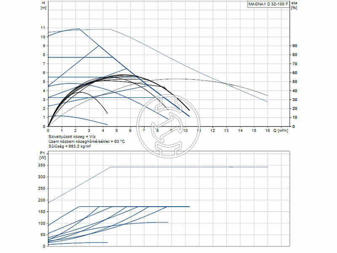Click the 16 tick on the Q axis

point(267,131)
